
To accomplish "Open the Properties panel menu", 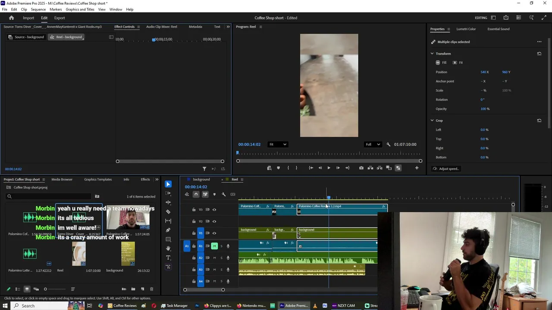I will 448,29.
